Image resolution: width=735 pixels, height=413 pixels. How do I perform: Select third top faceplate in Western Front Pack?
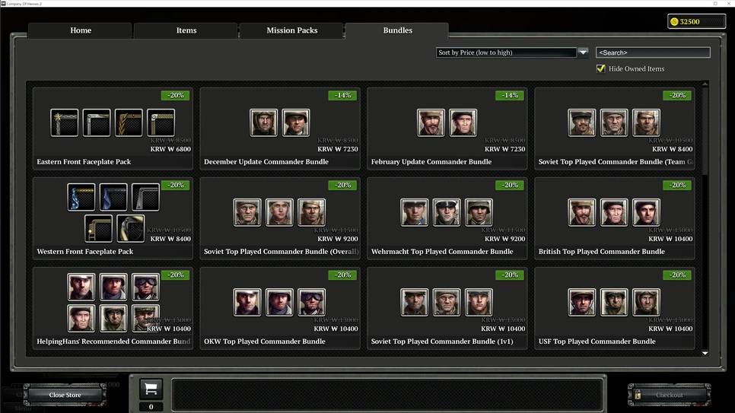click(145, 197)
